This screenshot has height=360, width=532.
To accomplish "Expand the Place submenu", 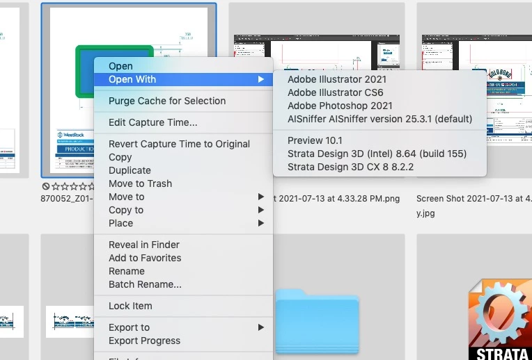I will tap(183, 223).
